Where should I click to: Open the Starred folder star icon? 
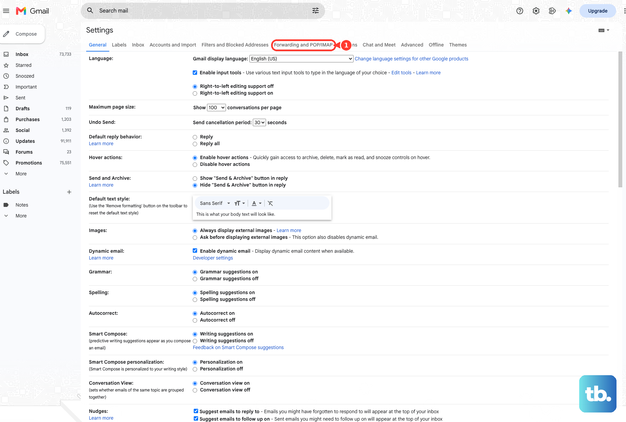6,65
